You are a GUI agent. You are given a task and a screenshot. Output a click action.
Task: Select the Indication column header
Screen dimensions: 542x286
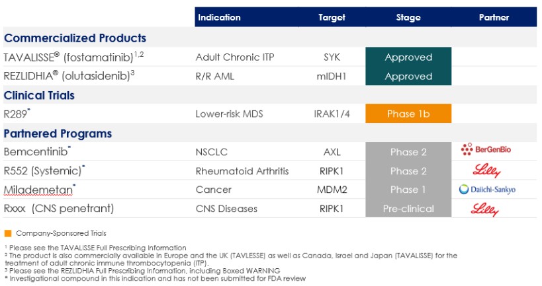coord(219,17)
